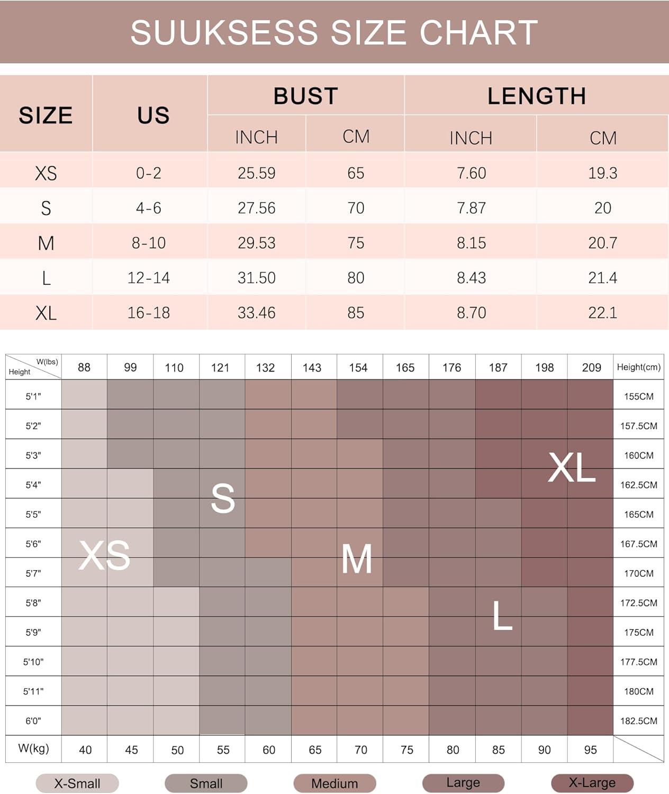The image size is (669, 794).
Task: Click the BUST column header
Action: coord(305,96)
